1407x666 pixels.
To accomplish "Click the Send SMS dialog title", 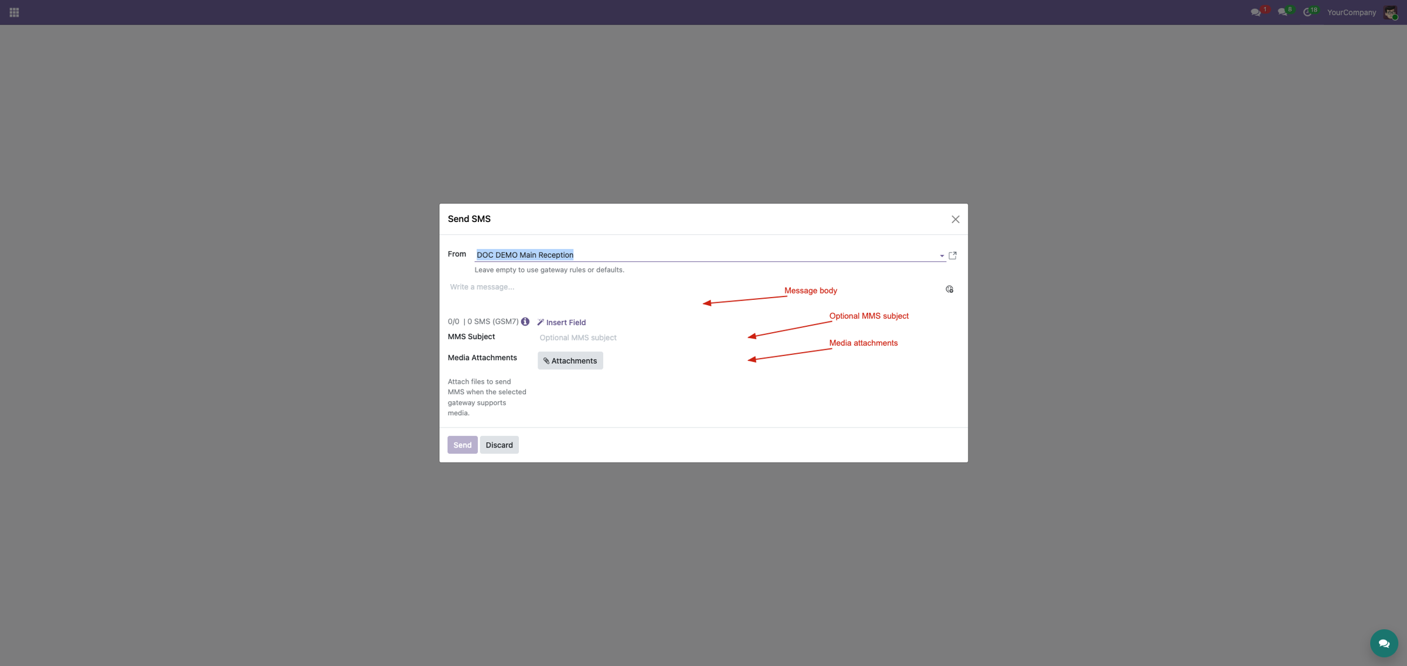I will pyautogui.click(x=469, y=219).
